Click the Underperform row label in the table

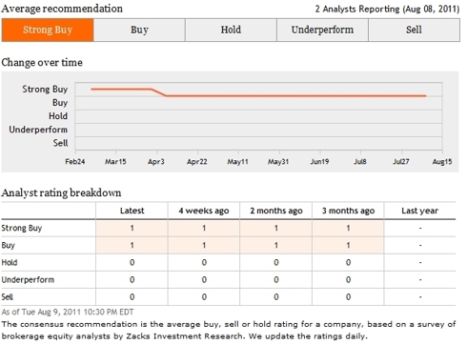28,280
